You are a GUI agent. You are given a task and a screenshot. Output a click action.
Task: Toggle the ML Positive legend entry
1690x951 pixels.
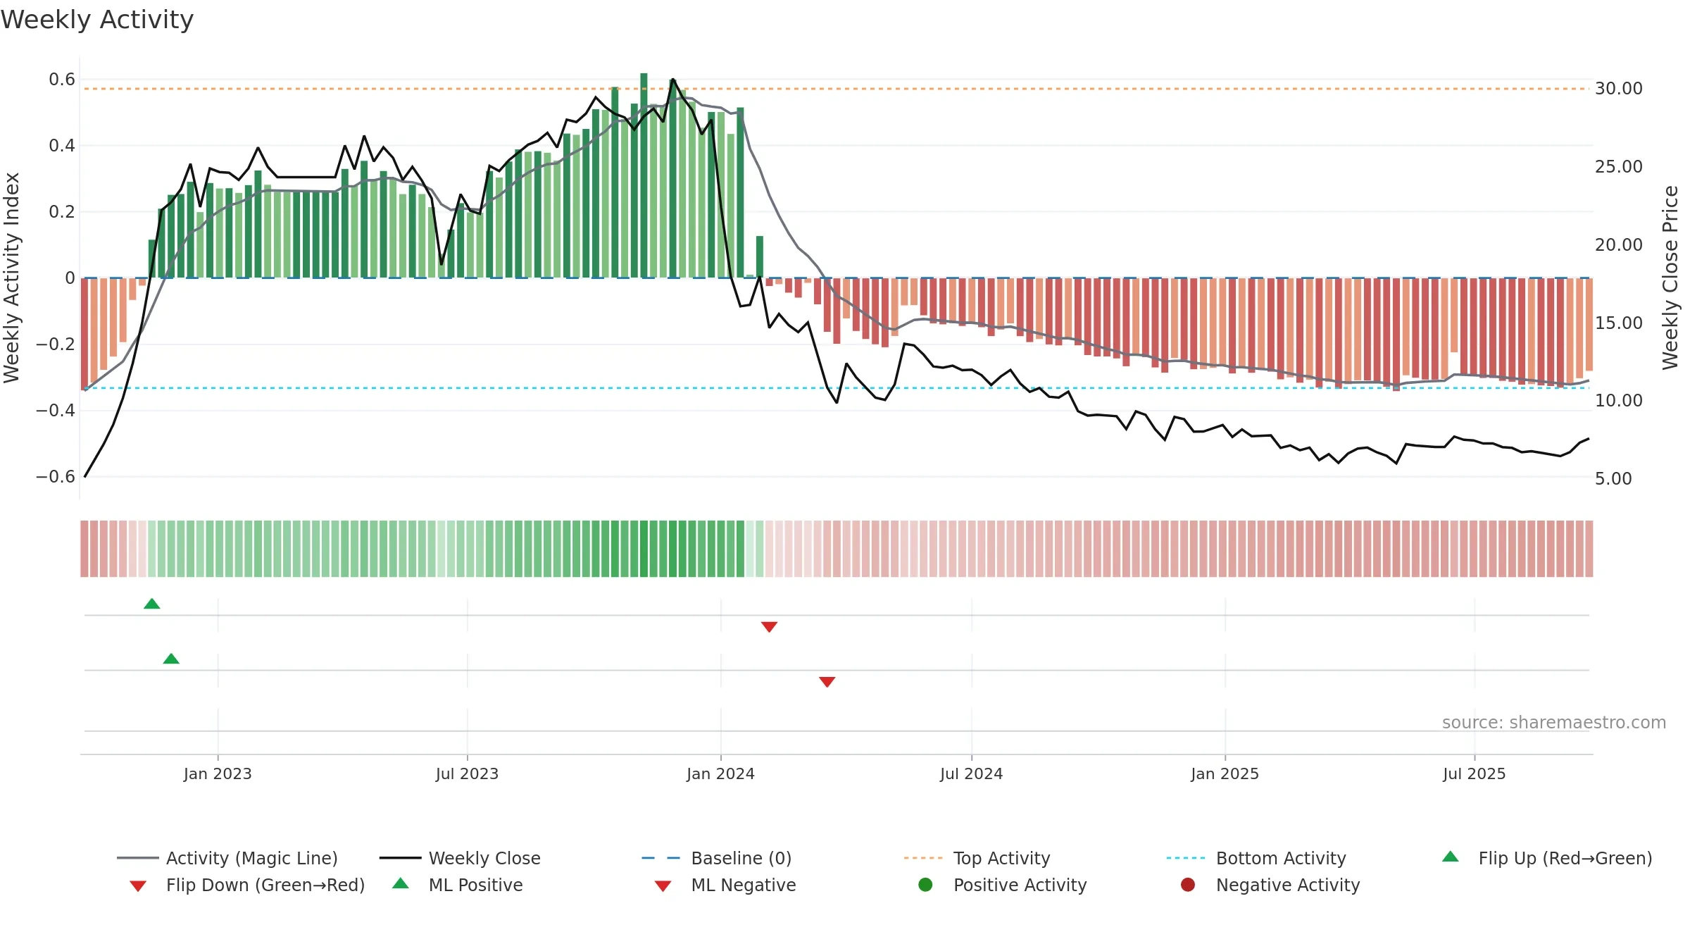457,885
